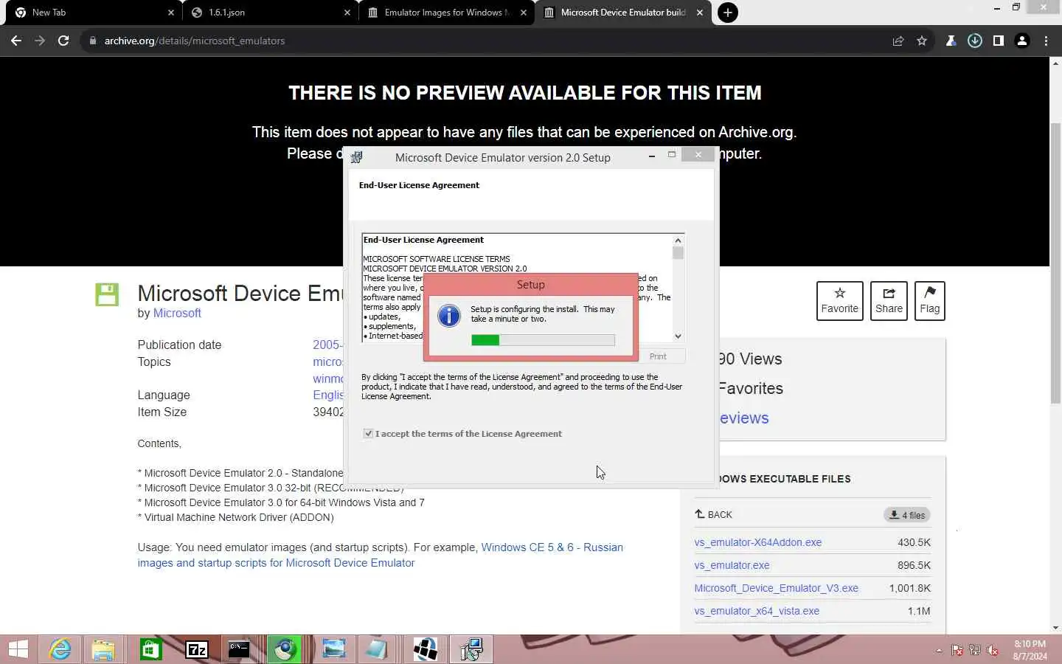
Task: Select the Microsoft Device Emulator build tab
Action: point(623,13)
